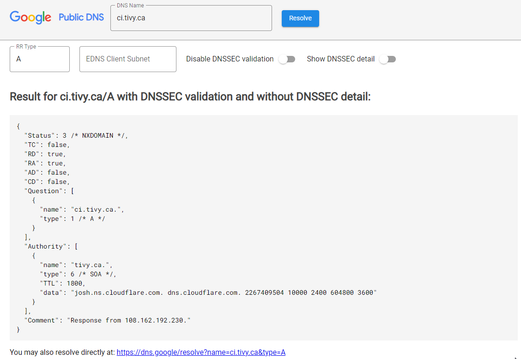
Task: Click the "RD": true line
Action: point(45,154)
